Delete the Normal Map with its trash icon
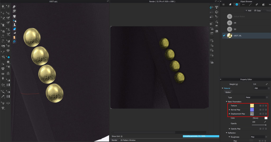 coord(266,110)
